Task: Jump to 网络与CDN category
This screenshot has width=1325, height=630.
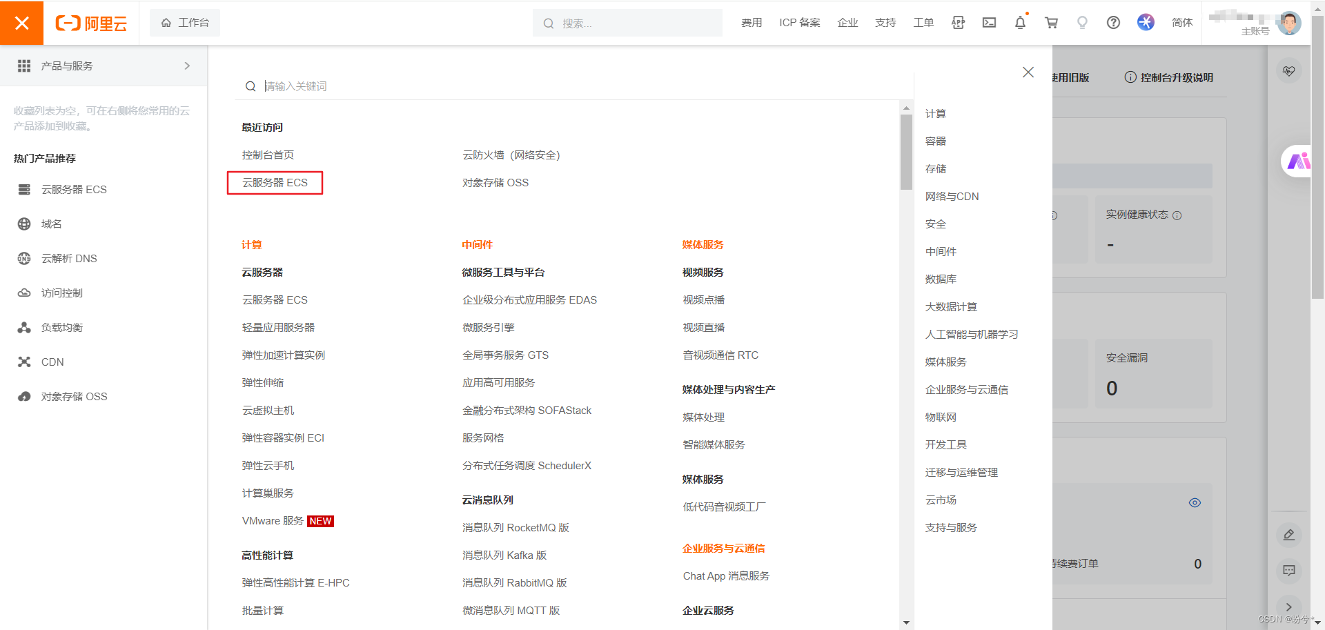Action: click(x=952, y=197)
